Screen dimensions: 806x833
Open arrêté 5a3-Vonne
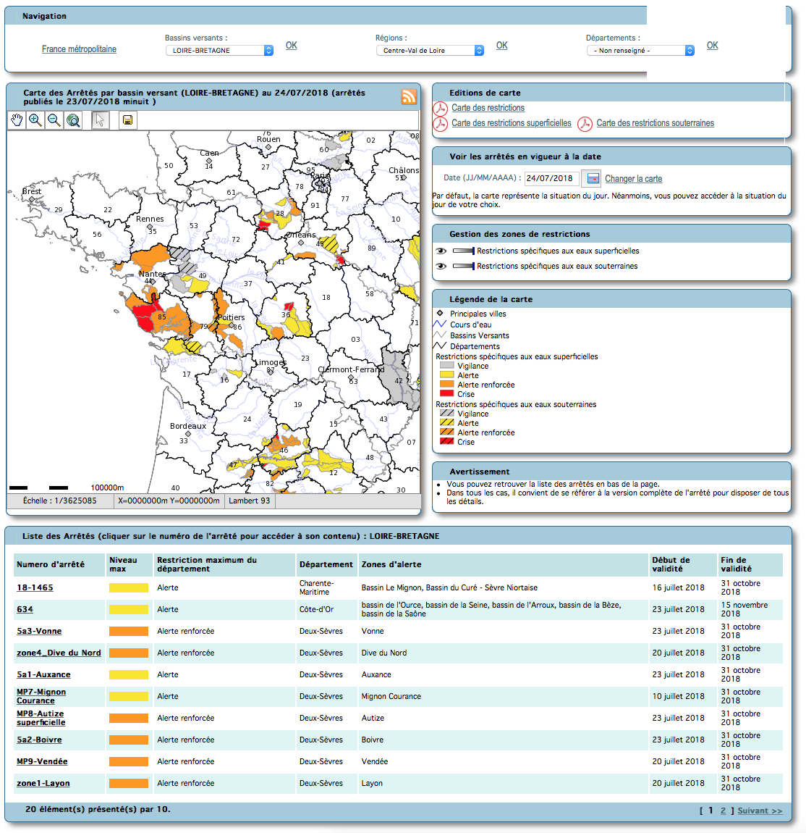tap(39, 631)
